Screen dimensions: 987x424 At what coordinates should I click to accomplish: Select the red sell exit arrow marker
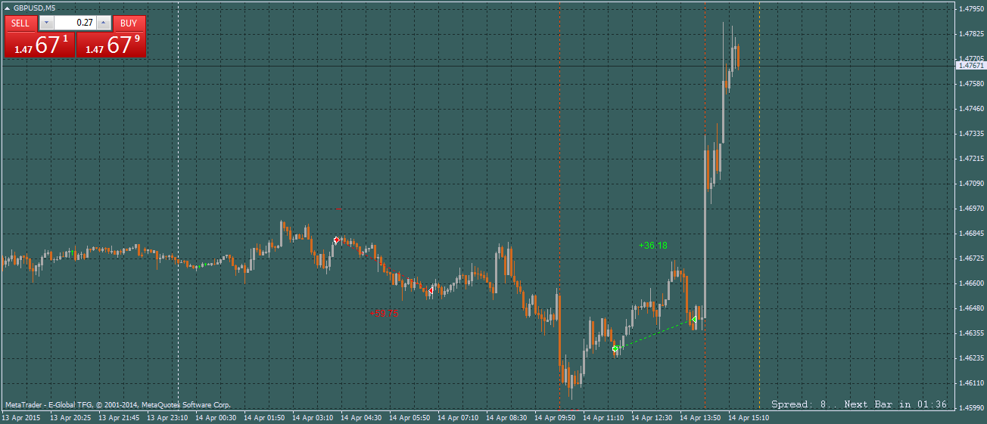[x=431, y=291]
